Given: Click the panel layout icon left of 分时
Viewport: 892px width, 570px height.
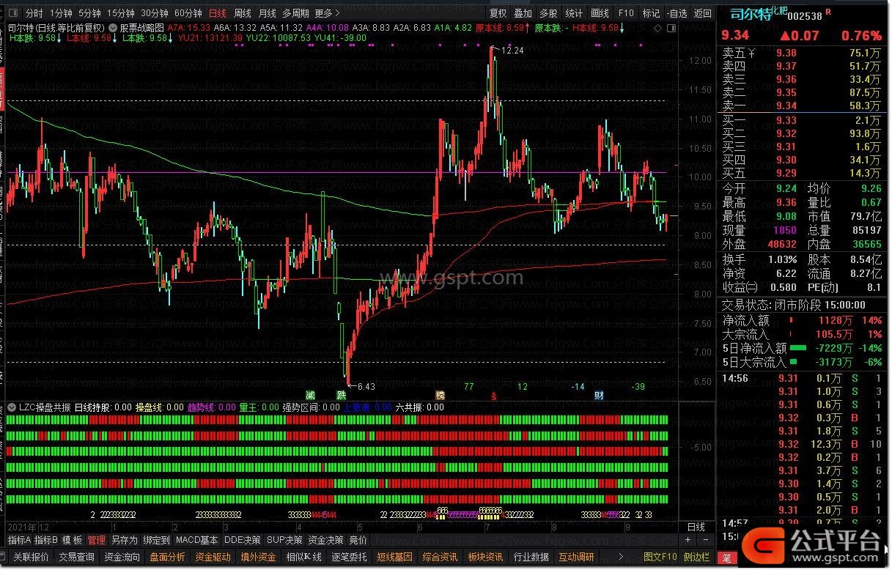Looking at the screenshot, I should tap(15, 13).
